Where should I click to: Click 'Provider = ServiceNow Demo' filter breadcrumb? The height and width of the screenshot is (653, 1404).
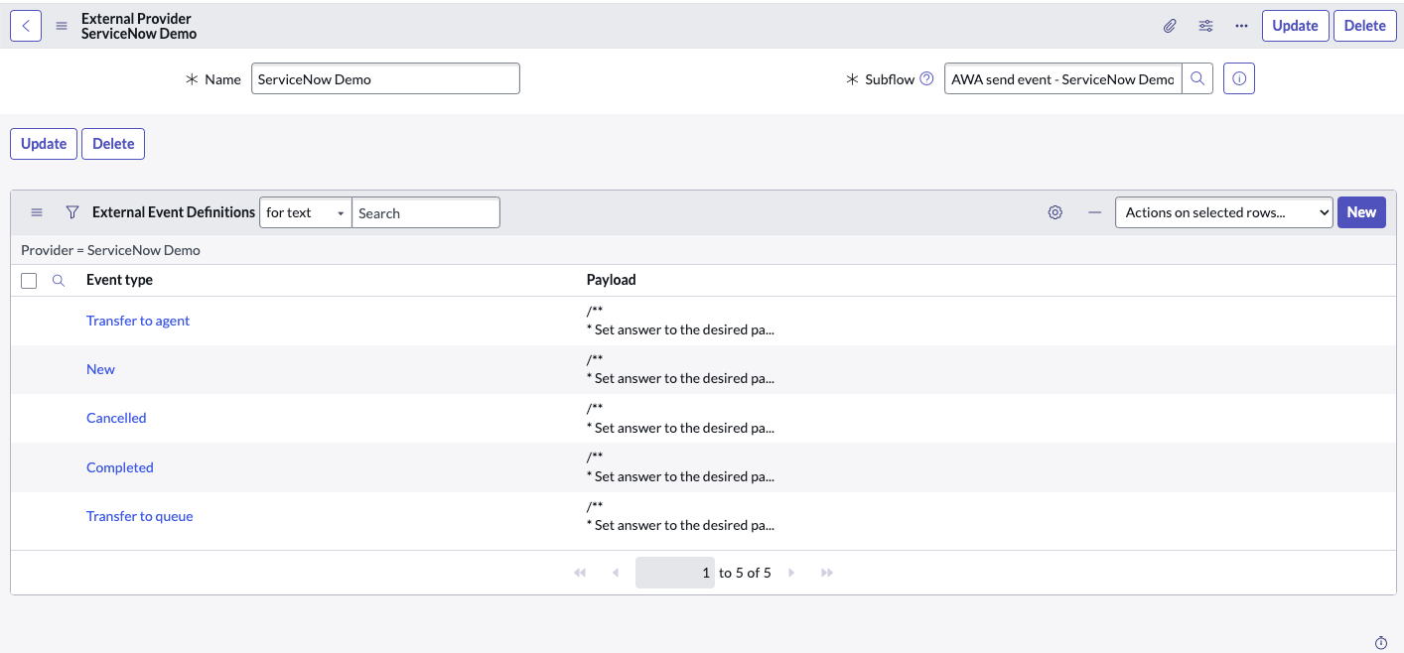point(110,250)
